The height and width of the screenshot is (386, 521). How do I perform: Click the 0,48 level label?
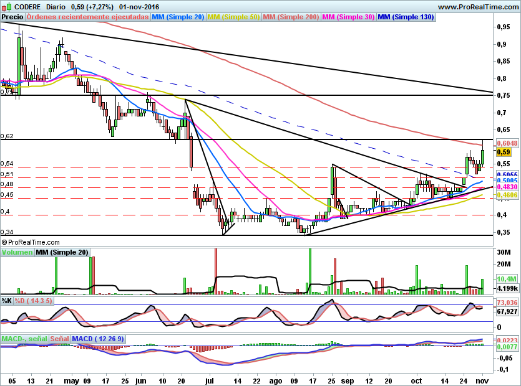(x=7, y=184)
